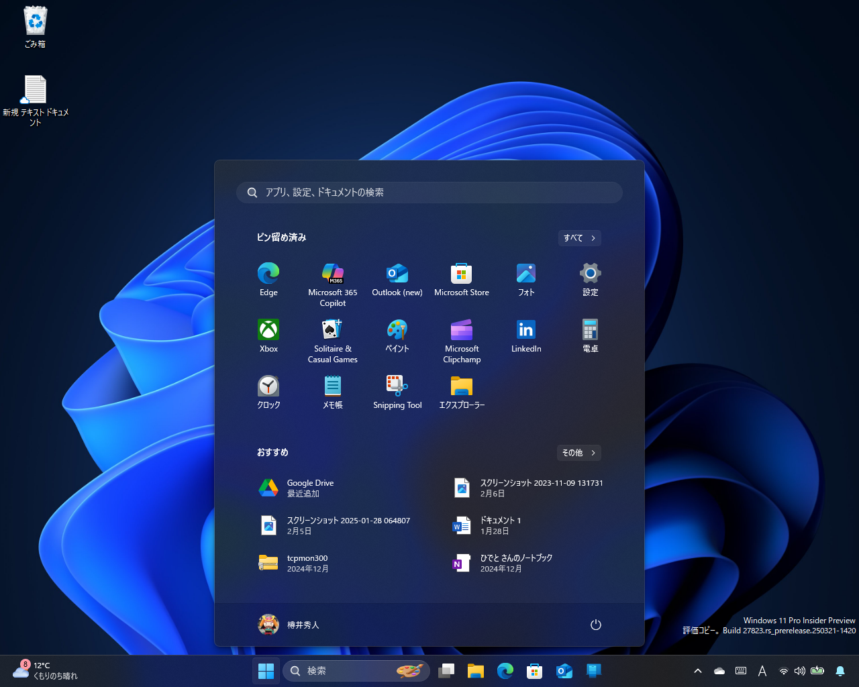
Task: Open the クロック app
Action: pos(268,392)
